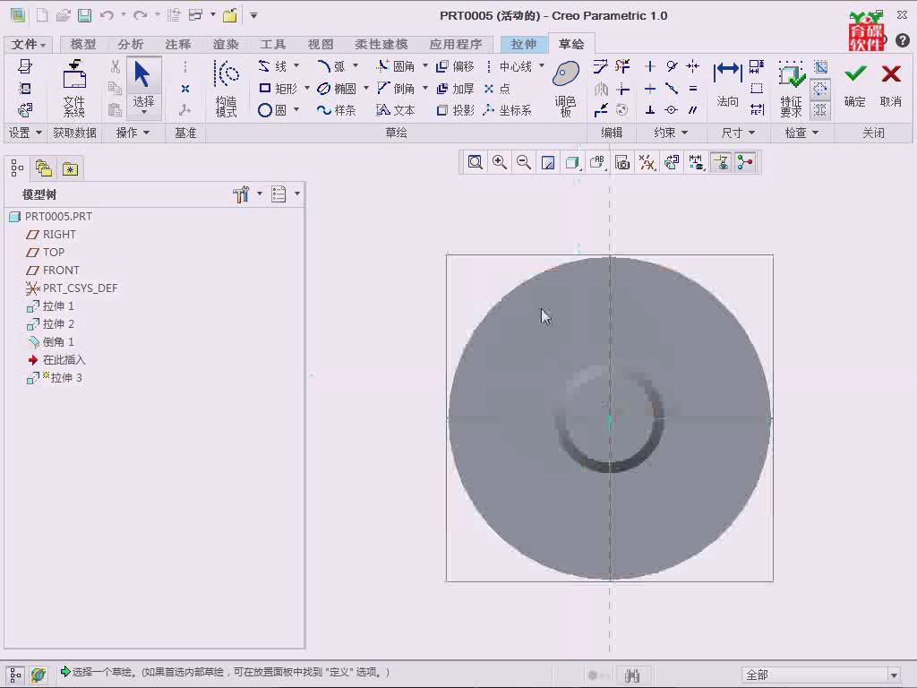Click the save icon in quick access toolbar
Image resolution: width=917 pixels, height=688 pixels.
[85, 15]
